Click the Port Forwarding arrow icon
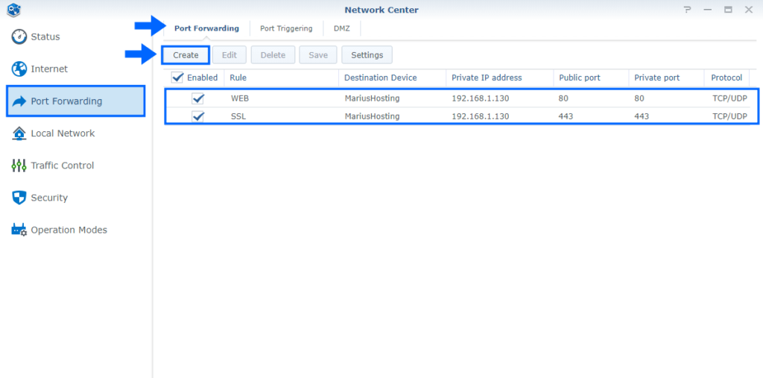Viewport: 763px width, 378px height. tap(19, 101)
